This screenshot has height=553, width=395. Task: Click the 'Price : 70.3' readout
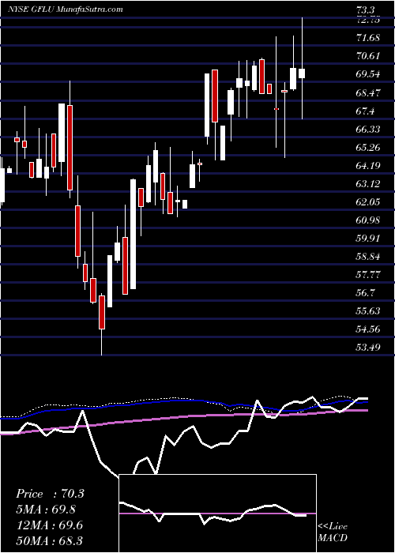[50, 494]
